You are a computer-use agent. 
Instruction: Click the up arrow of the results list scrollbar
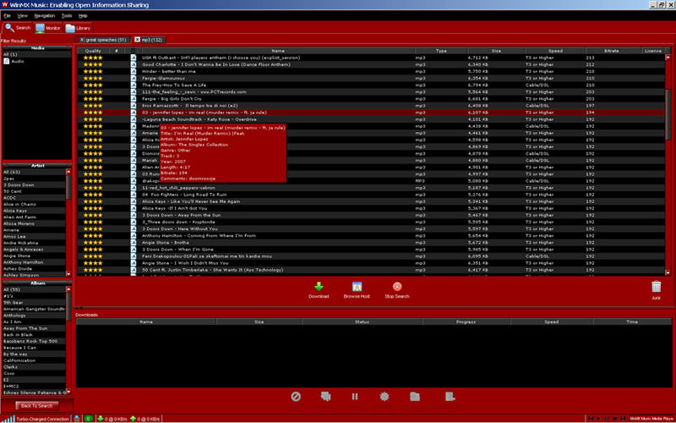(x=668, y=57)
